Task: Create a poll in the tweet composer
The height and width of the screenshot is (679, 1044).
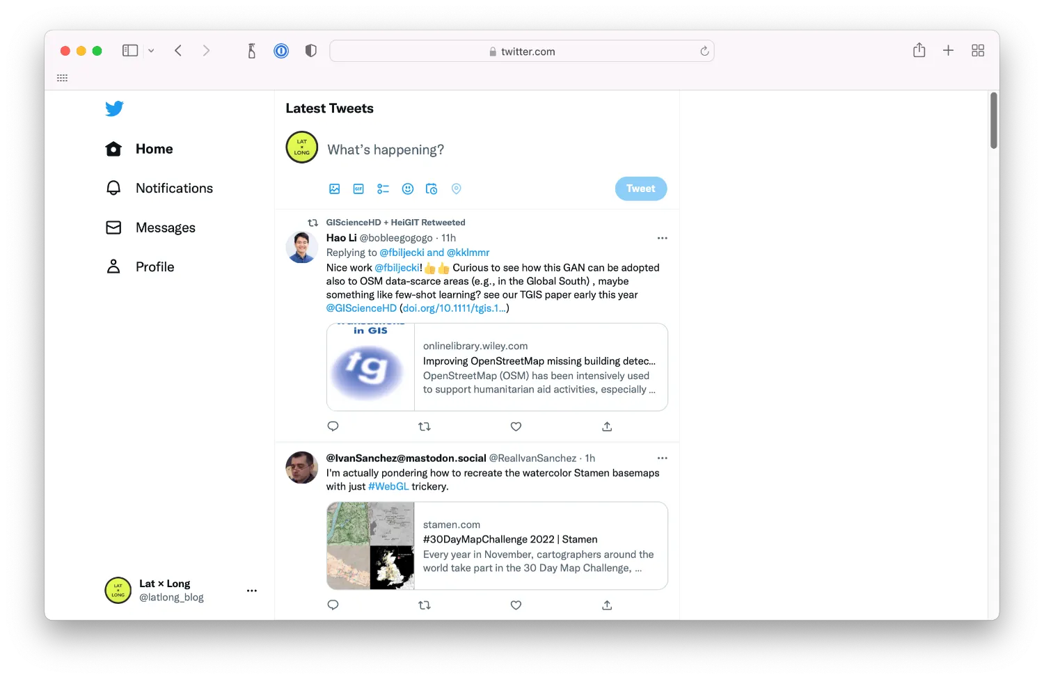Action: click(x=383, y=189)
